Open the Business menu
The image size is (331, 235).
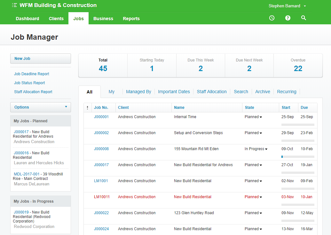[x=103, y=19]
